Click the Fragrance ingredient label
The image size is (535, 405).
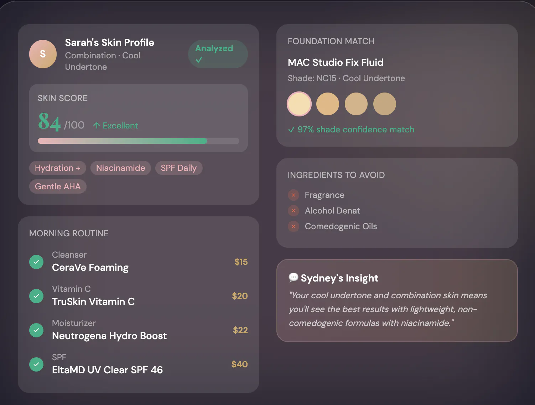click(324, 195)
